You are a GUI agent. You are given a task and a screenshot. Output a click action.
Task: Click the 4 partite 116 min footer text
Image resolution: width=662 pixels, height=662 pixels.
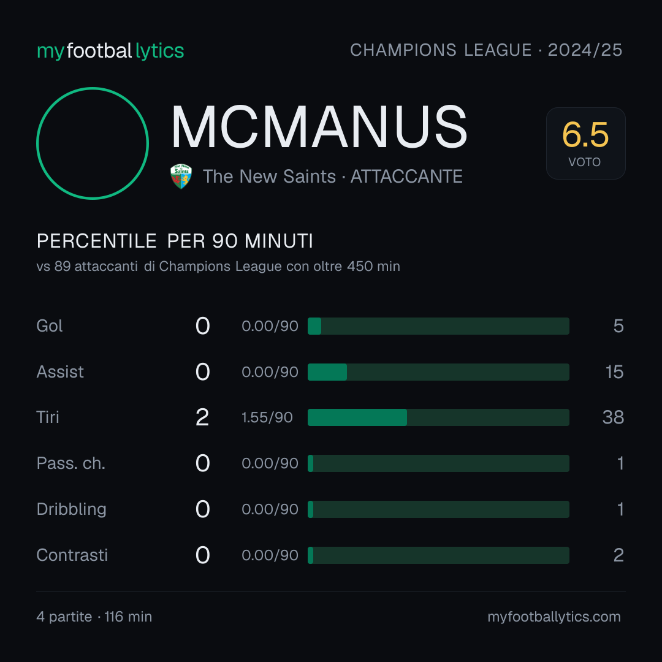[94, 617]
